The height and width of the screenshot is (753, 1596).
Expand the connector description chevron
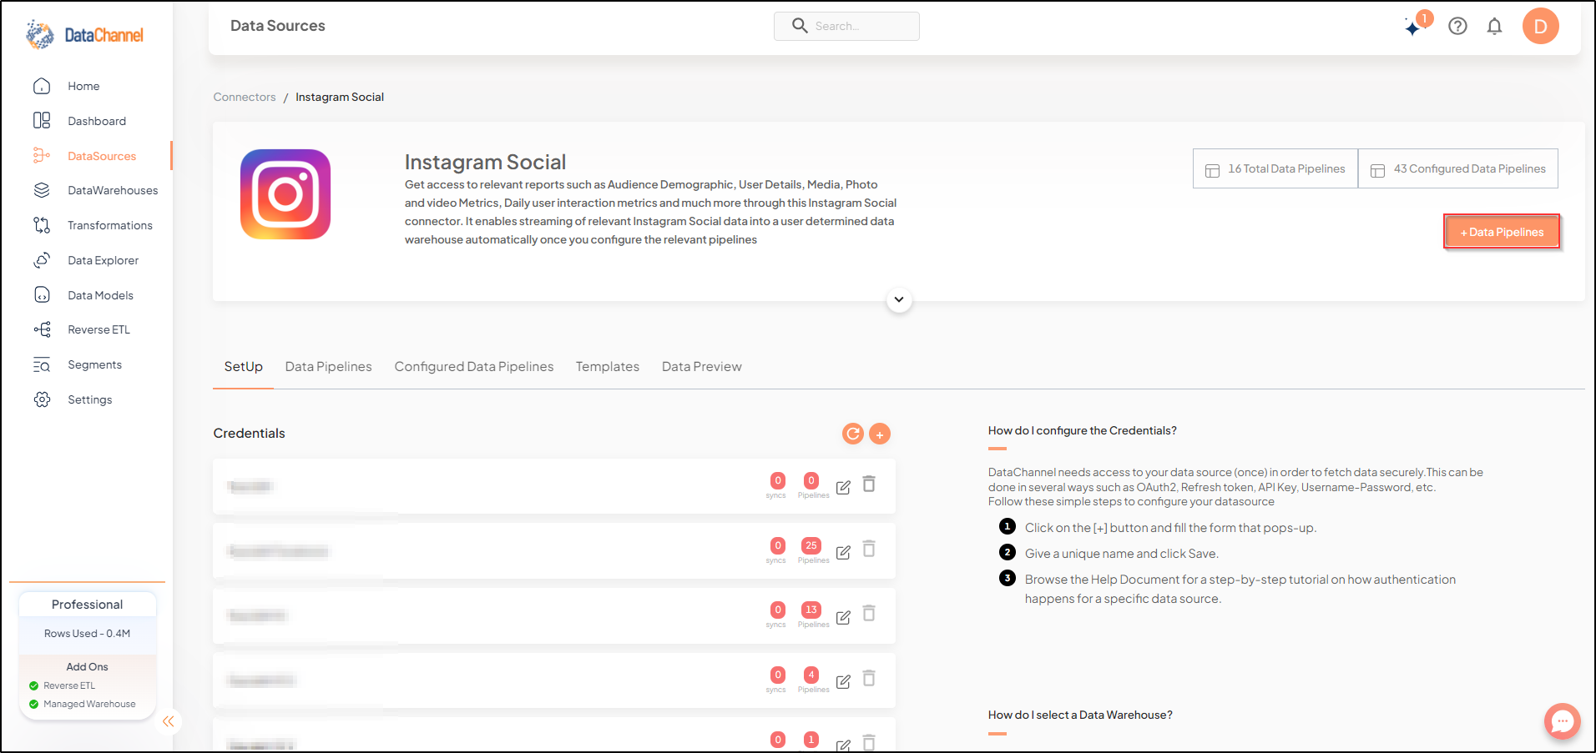pyautogui.click(x=899, y=299)
